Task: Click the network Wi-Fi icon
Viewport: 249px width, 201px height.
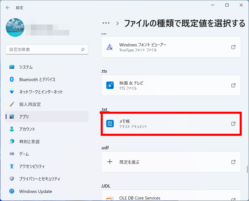Action: (x=12, y=92)
